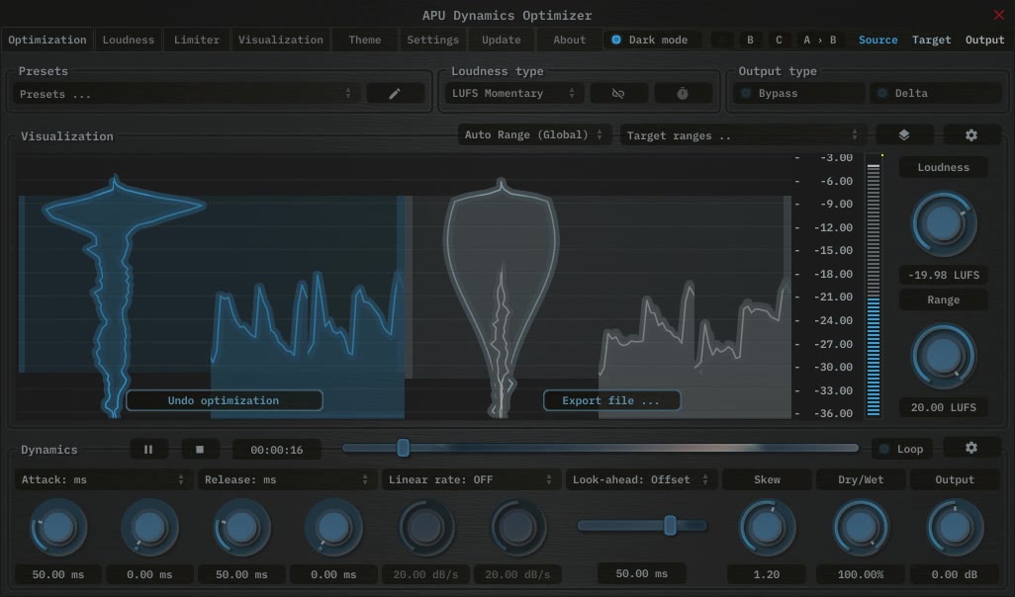
Task: Open the visualization layers icon
Action: pyautogui.click(x=904, y=135)
